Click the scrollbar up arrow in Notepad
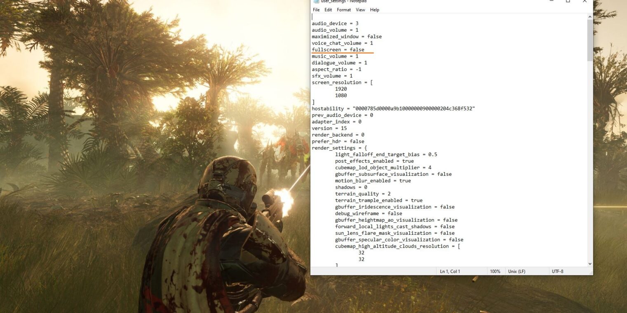 [590, 17]
